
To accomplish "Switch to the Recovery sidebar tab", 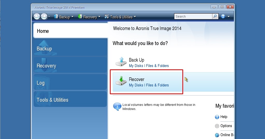I will click(71, 65).
